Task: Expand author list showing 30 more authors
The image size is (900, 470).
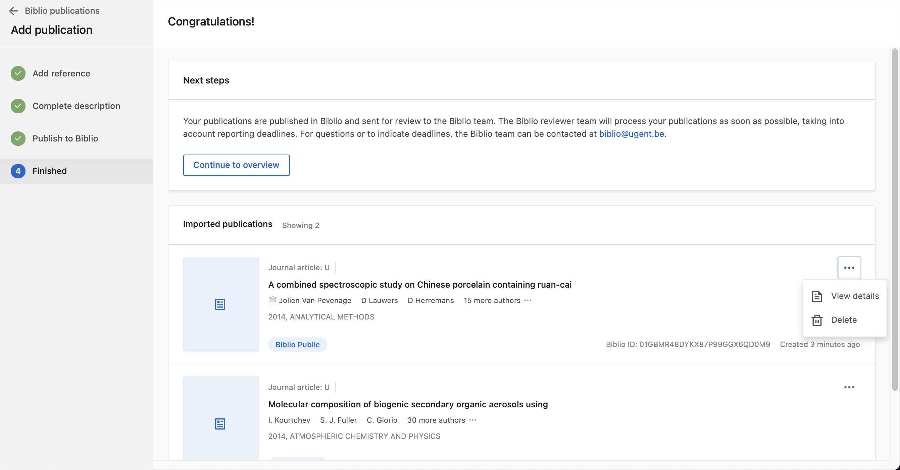Action: point(436,420)
